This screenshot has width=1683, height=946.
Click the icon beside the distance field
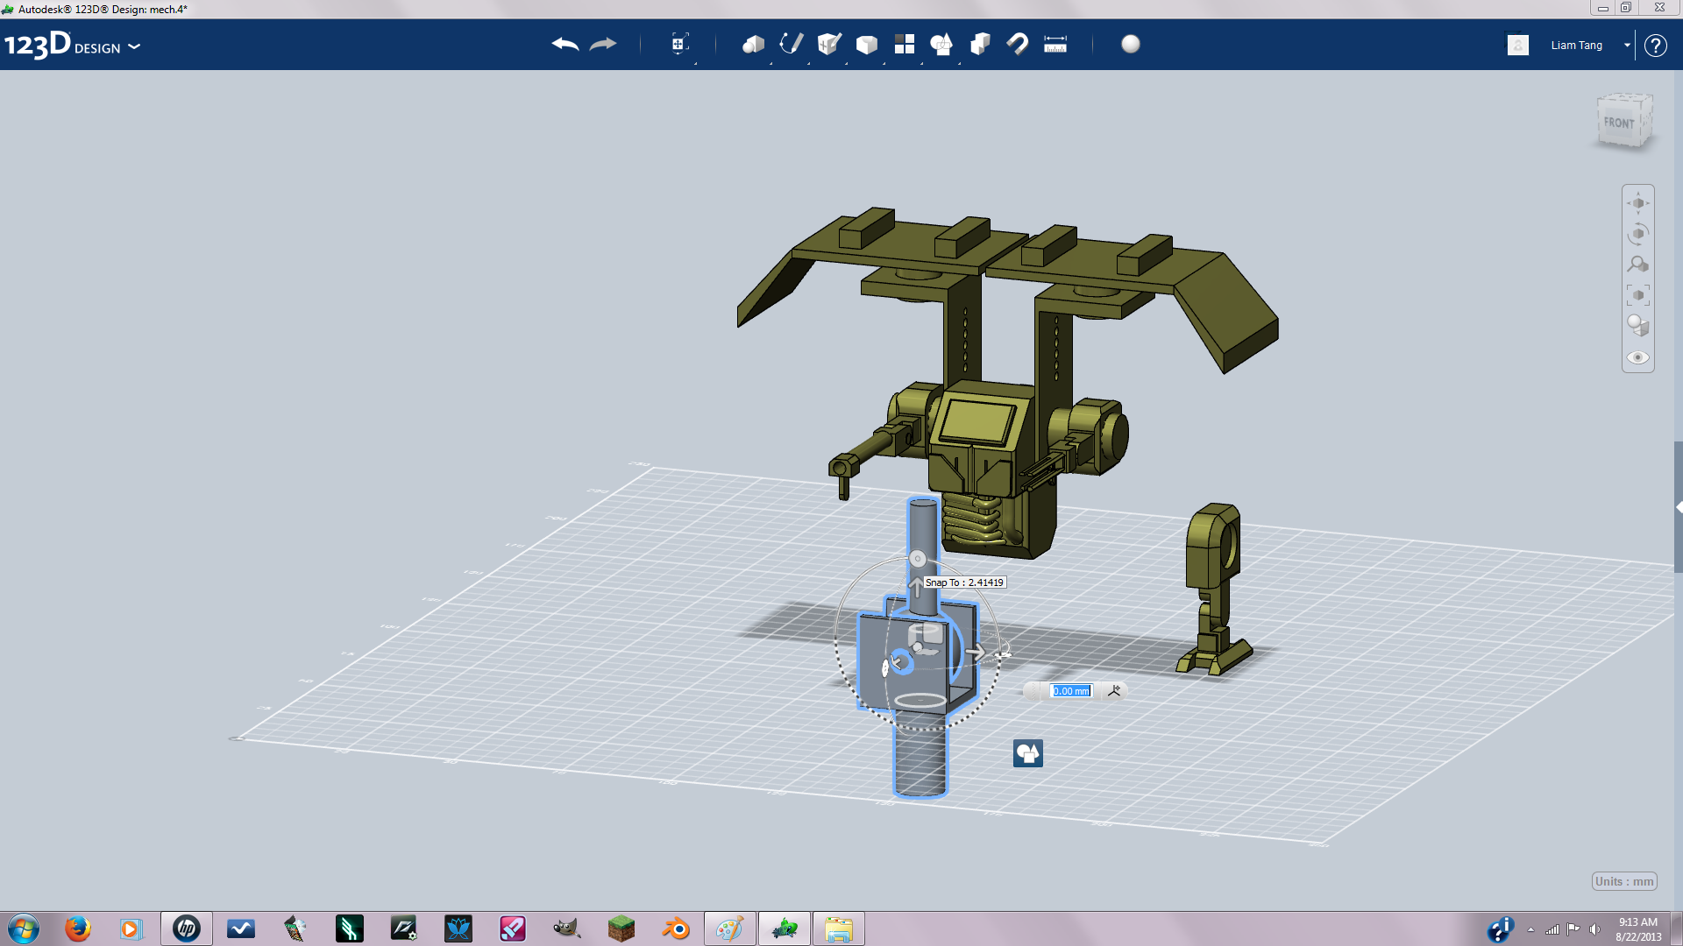pos(1114,691)
